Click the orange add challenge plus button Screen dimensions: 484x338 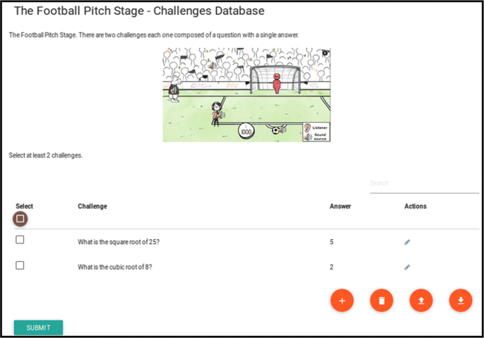point(342,301)
